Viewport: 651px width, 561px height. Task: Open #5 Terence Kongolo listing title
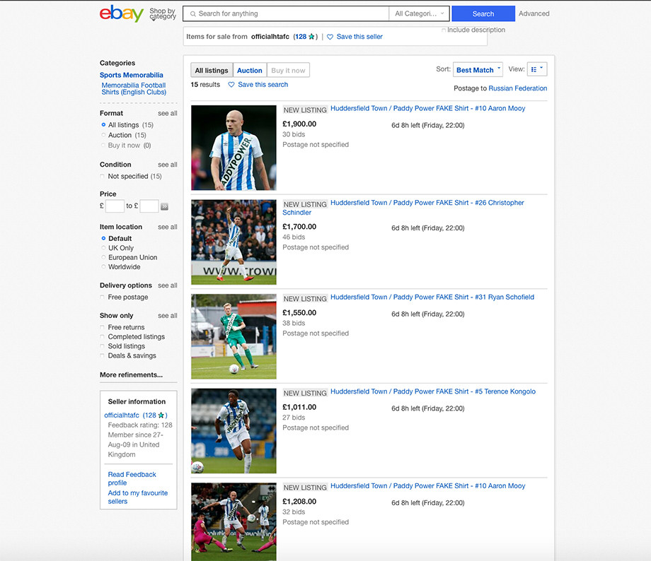click(x=433, y=391)
